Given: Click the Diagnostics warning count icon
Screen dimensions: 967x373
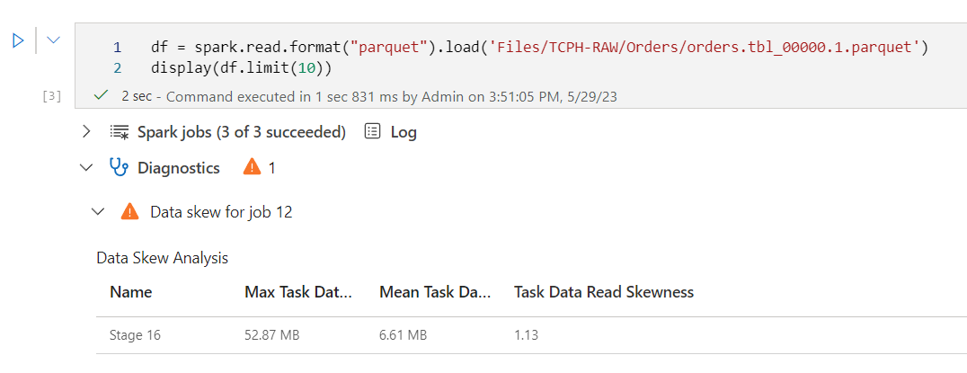Looking at the screenshot, I should pos(253,167).
